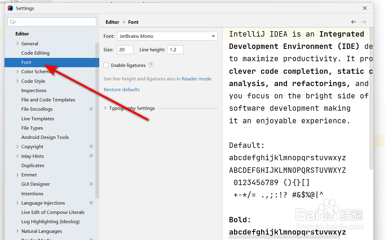Click the settings tree vertical scrollbar

click(x=97, y=120)
